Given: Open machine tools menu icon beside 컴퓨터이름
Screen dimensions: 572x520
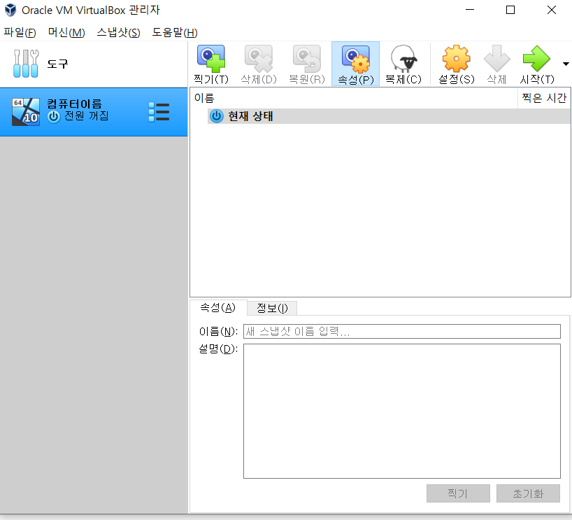Looking at the screenshot, I should (159, 112).
